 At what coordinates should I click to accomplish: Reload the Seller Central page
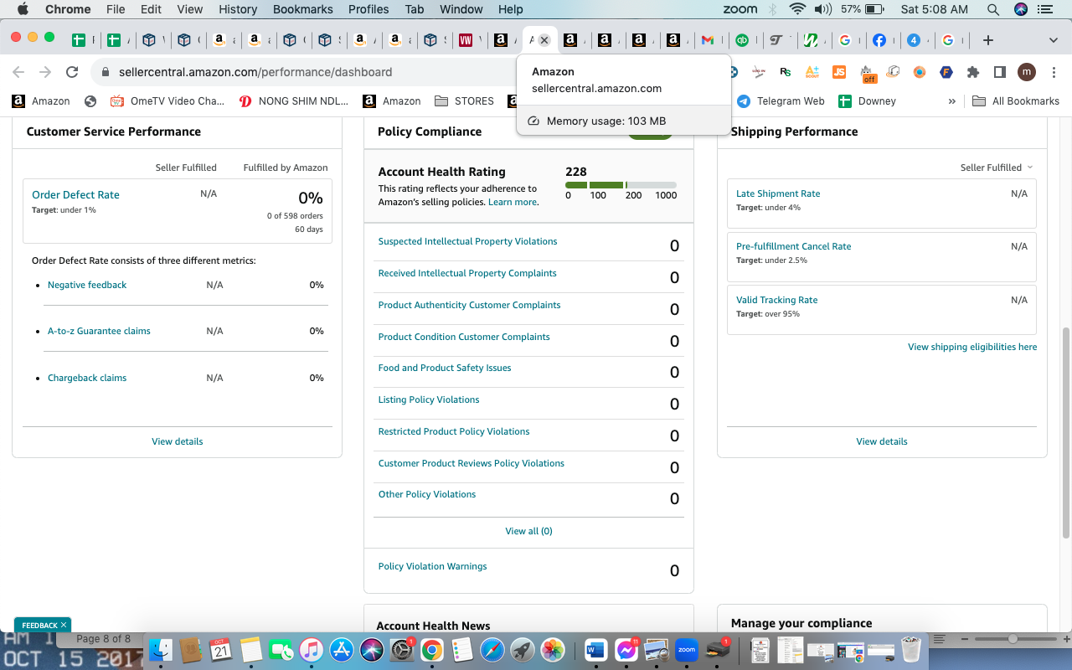(72, 72)
